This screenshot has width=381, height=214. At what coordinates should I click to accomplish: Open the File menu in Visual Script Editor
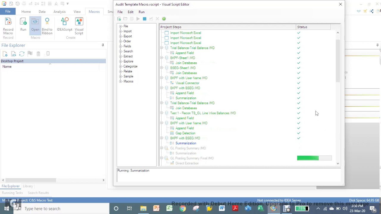(x=120, y=12)
